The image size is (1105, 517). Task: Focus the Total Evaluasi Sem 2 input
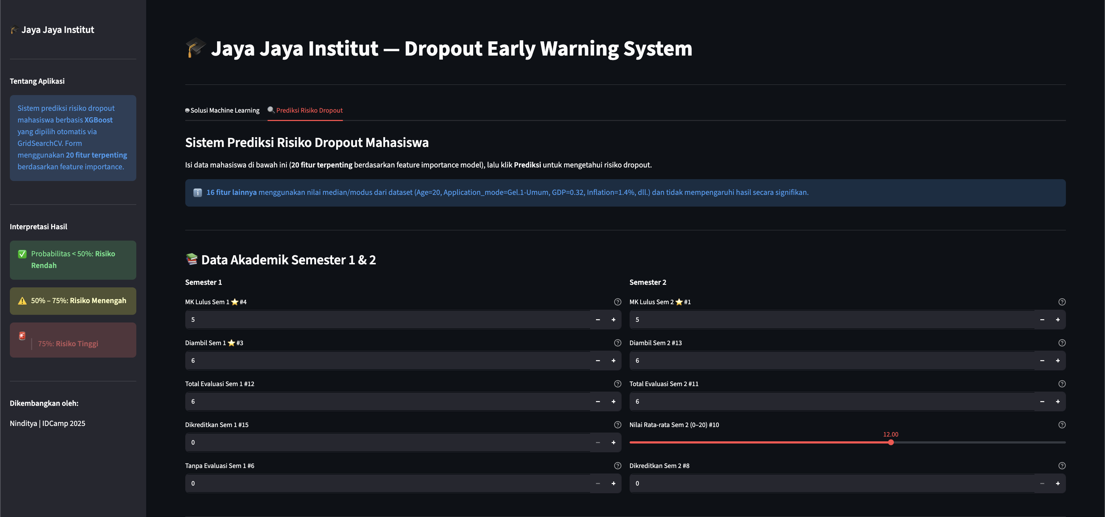coord(832,401)
